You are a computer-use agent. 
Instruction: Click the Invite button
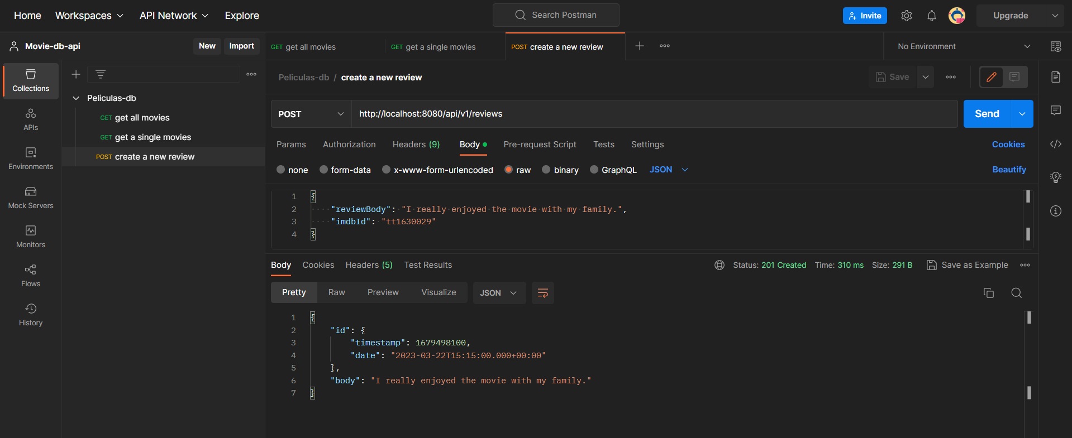point(865,16)
